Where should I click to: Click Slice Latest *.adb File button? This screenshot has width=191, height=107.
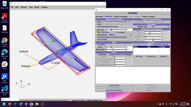click(x=161, y=45)
